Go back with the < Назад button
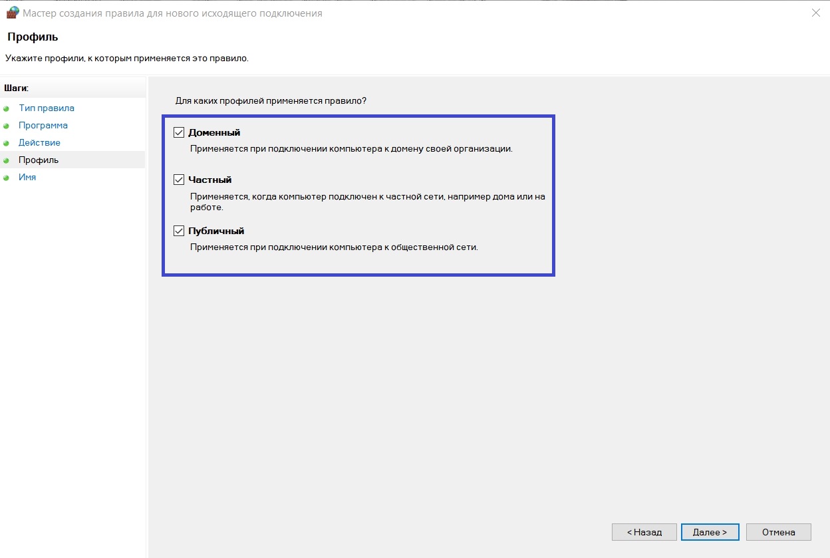Viewport: 830px width, 558px height. pyautogui.click(x=644, y=532)
